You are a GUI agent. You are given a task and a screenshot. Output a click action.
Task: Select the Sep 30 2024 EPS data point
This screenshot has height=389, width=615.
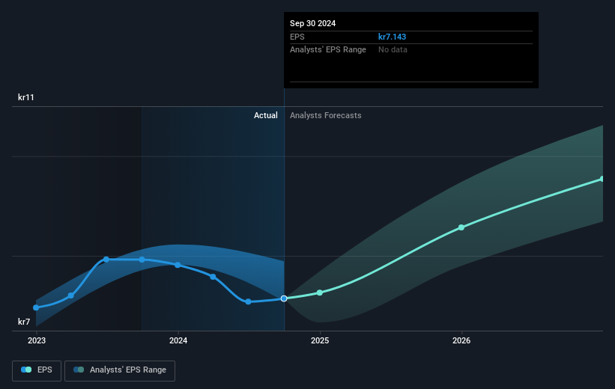pos(284,298)
